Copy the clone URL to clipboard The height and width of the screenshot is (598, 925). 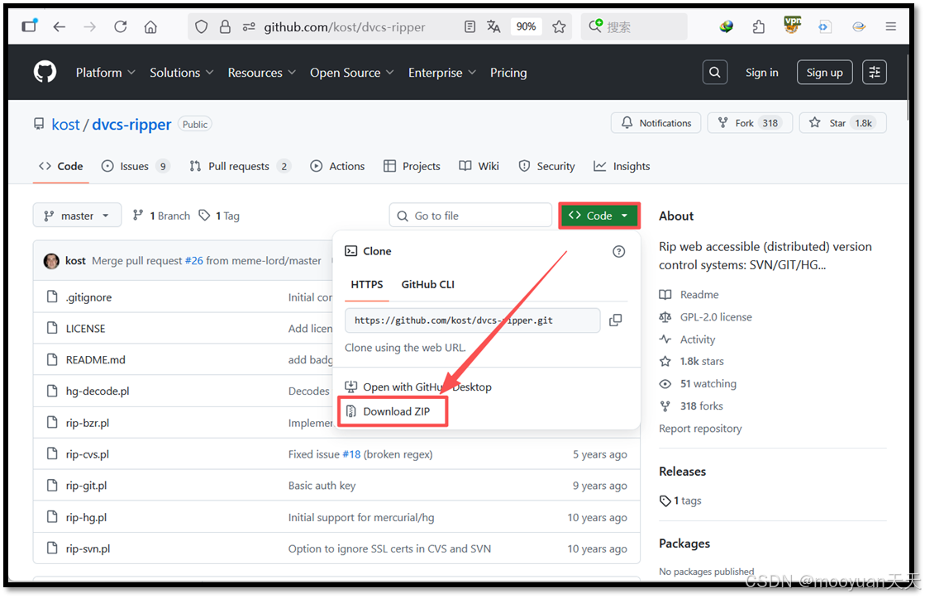(x=615, y=320)
